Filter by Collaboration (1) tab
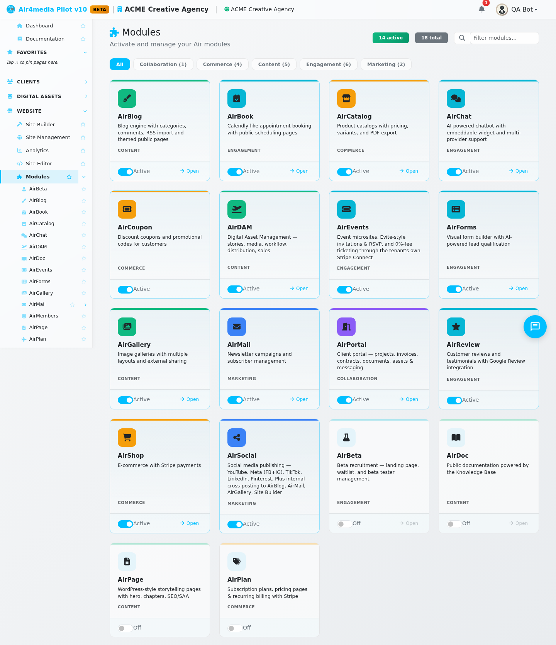 coord(163,64)
